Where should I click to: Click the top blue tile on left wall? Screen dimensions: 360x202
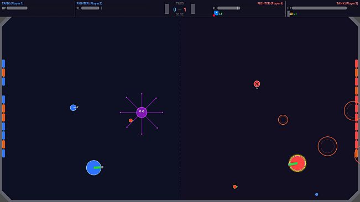pos(3,63)
